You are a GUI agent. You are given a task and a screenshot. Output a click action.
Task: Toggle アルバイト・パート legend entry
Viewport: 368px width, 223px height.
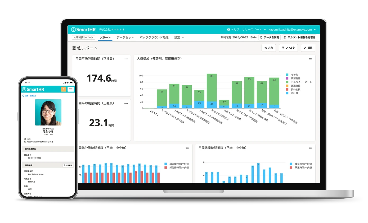pyautogui.click(x=299, y=82)
